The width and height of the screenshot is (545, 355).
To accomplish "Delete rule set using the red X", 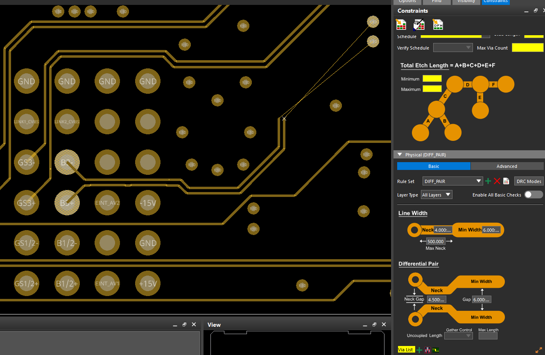I will click(497, 181).
